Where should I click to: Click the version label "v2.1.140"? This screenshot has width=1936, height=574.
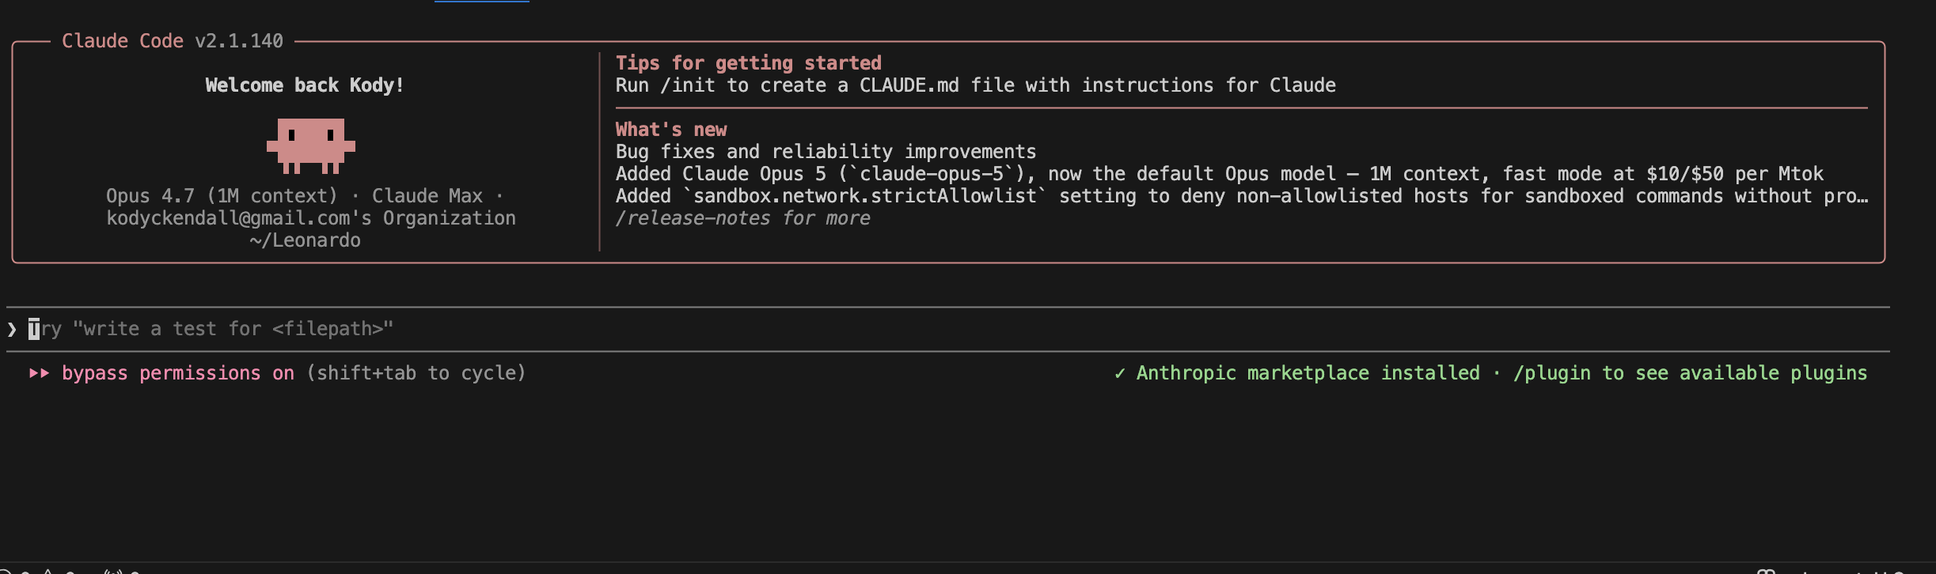239,41
